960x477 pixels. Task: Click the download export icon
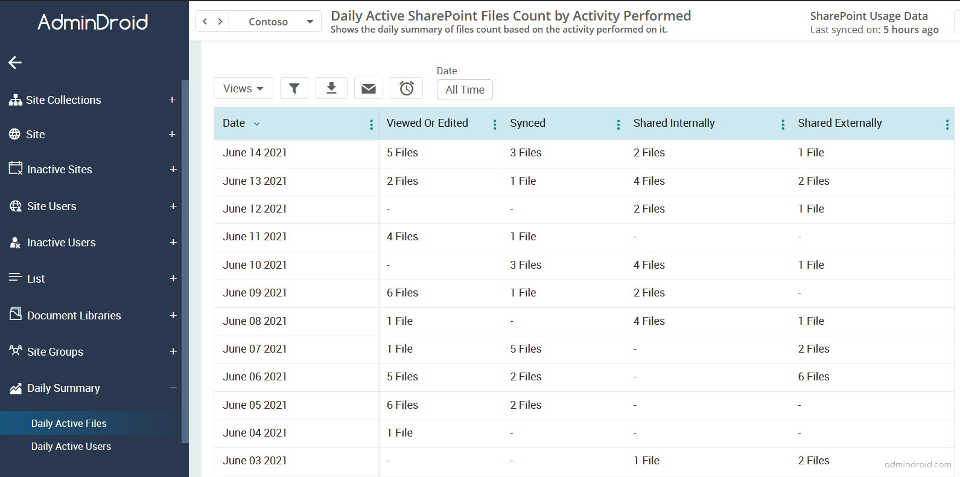point(331,88)
